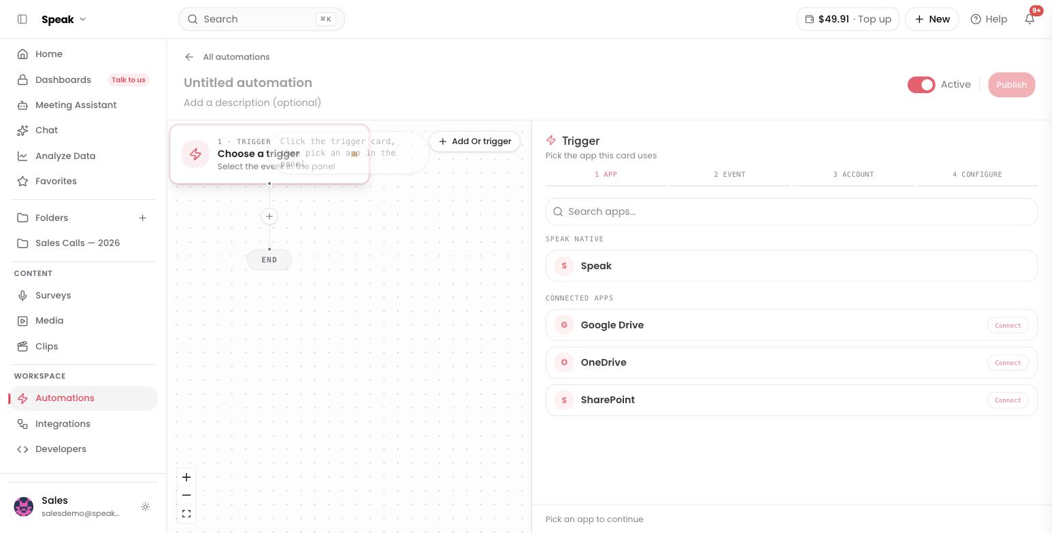Open Favorites

pyautogui.click(x=83, y=181)
